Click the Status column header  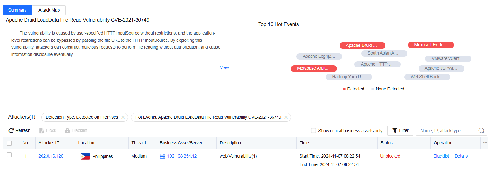click(x=386, y=143)
